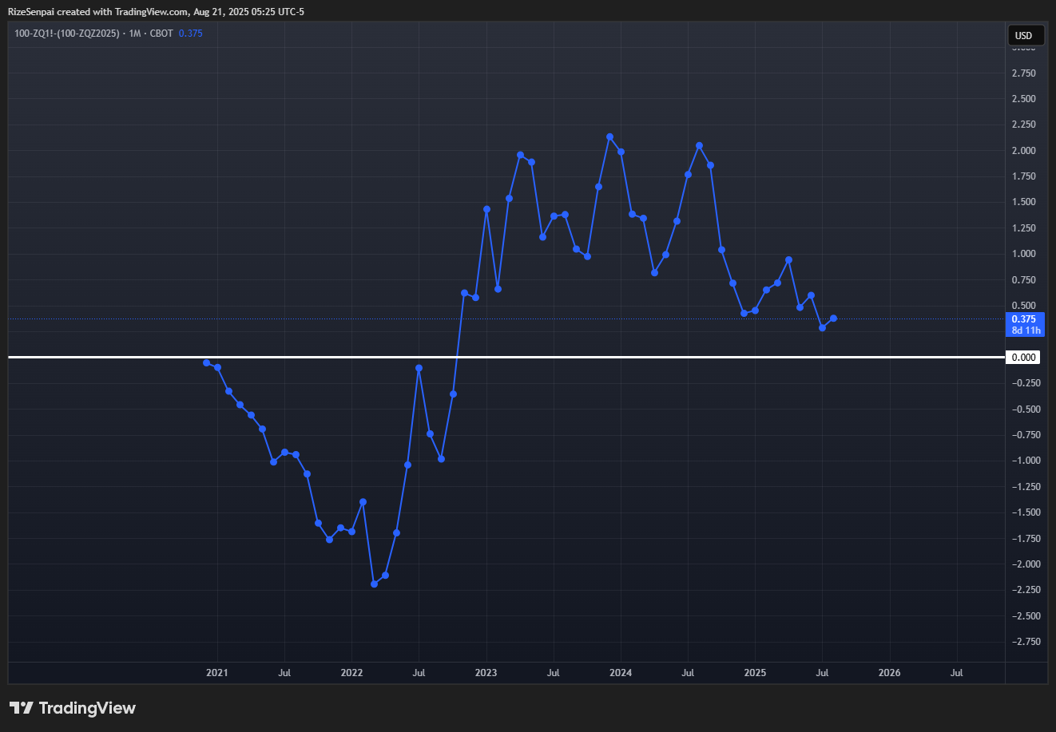Click the 1.250 price axis label

[x=1024, y=228]
